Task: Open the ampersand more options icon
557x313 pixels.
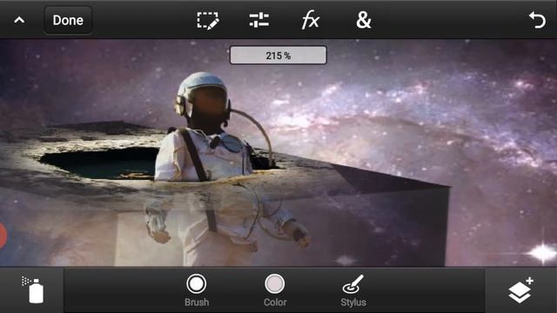Action: pyautogui.click(x=364, y=20)
